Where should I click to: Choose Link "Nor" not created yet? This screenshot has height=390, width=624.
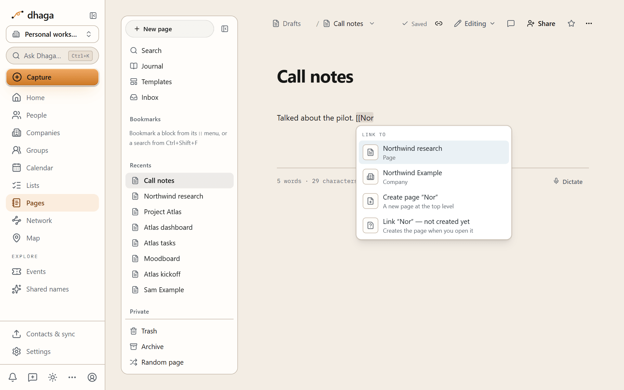(434, 226)
